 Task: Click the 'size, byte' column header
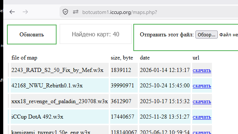click(122, 58)
